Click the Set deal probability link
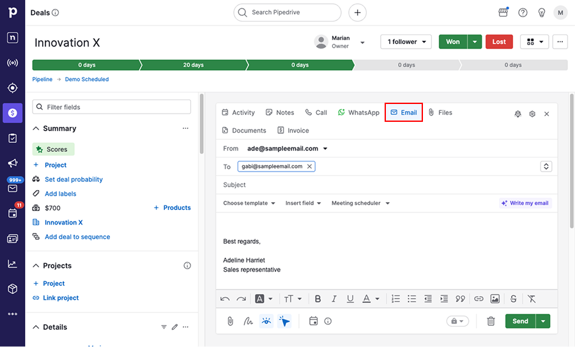 pyautogui.click(x=73, y=179)
